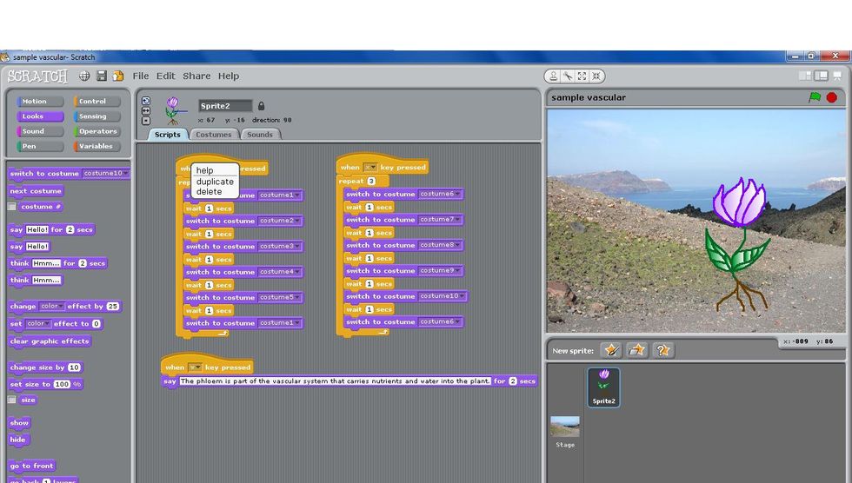This screenshot has width=852, height=483.
Task: Open costume10 dropdown in palette switch block
Action: pos(126,173)
